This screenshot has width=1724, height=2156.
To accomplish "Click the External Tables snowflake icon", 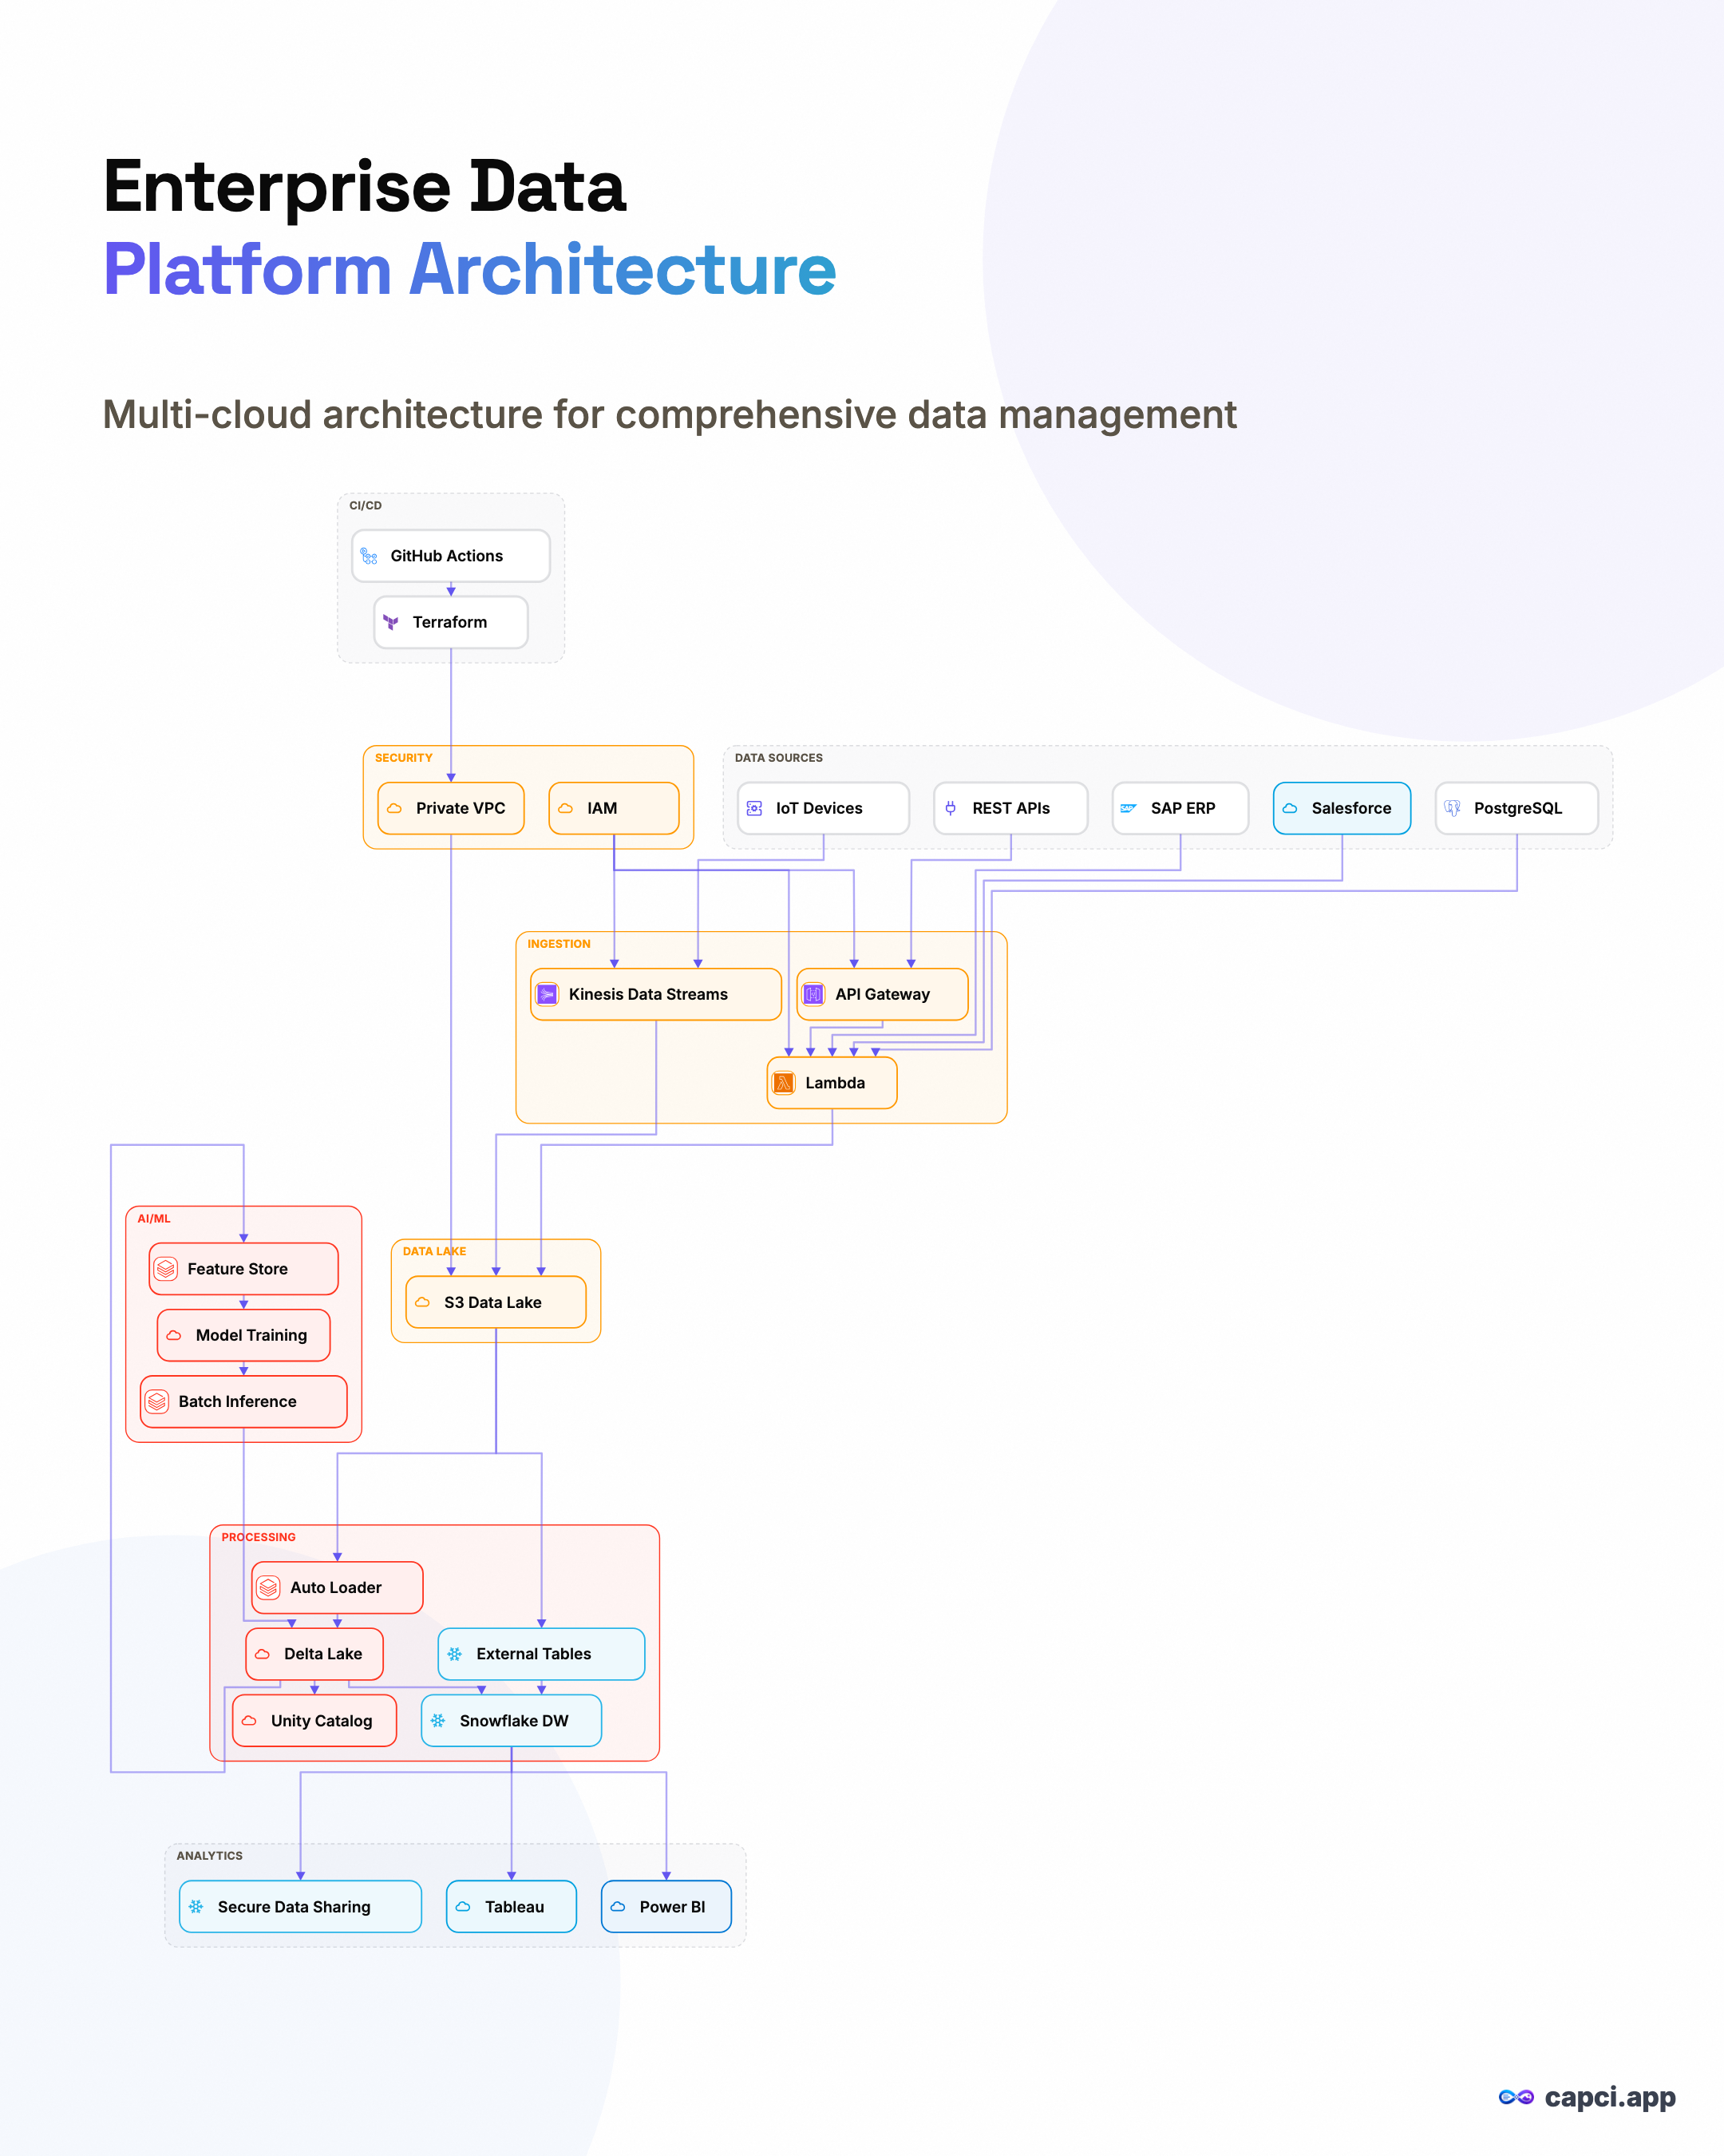I will pos(455,1654).
